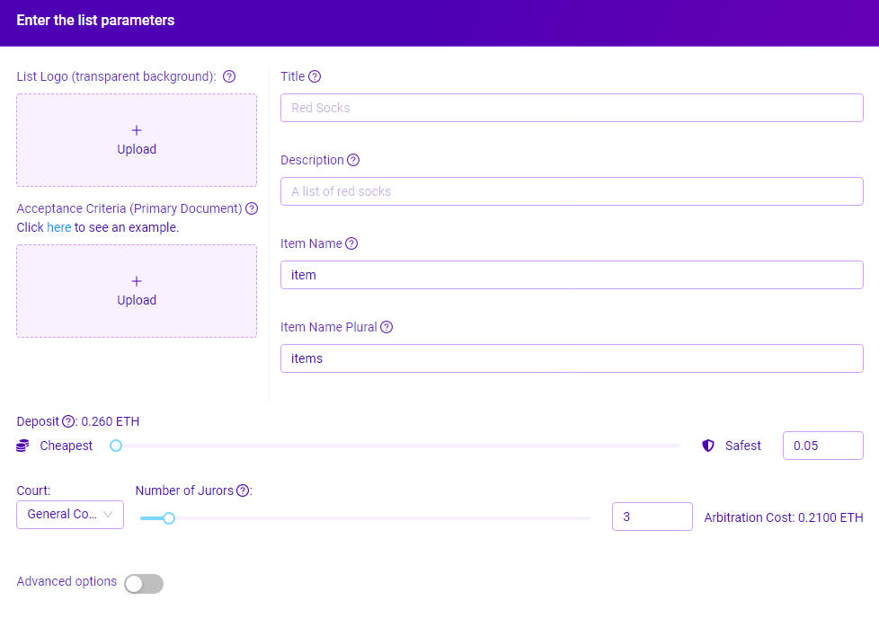This screenshot has height=636, width=879.
Task: Click Item Name Plural help icon
Action: pyautogui.click(x=386, y=327)
